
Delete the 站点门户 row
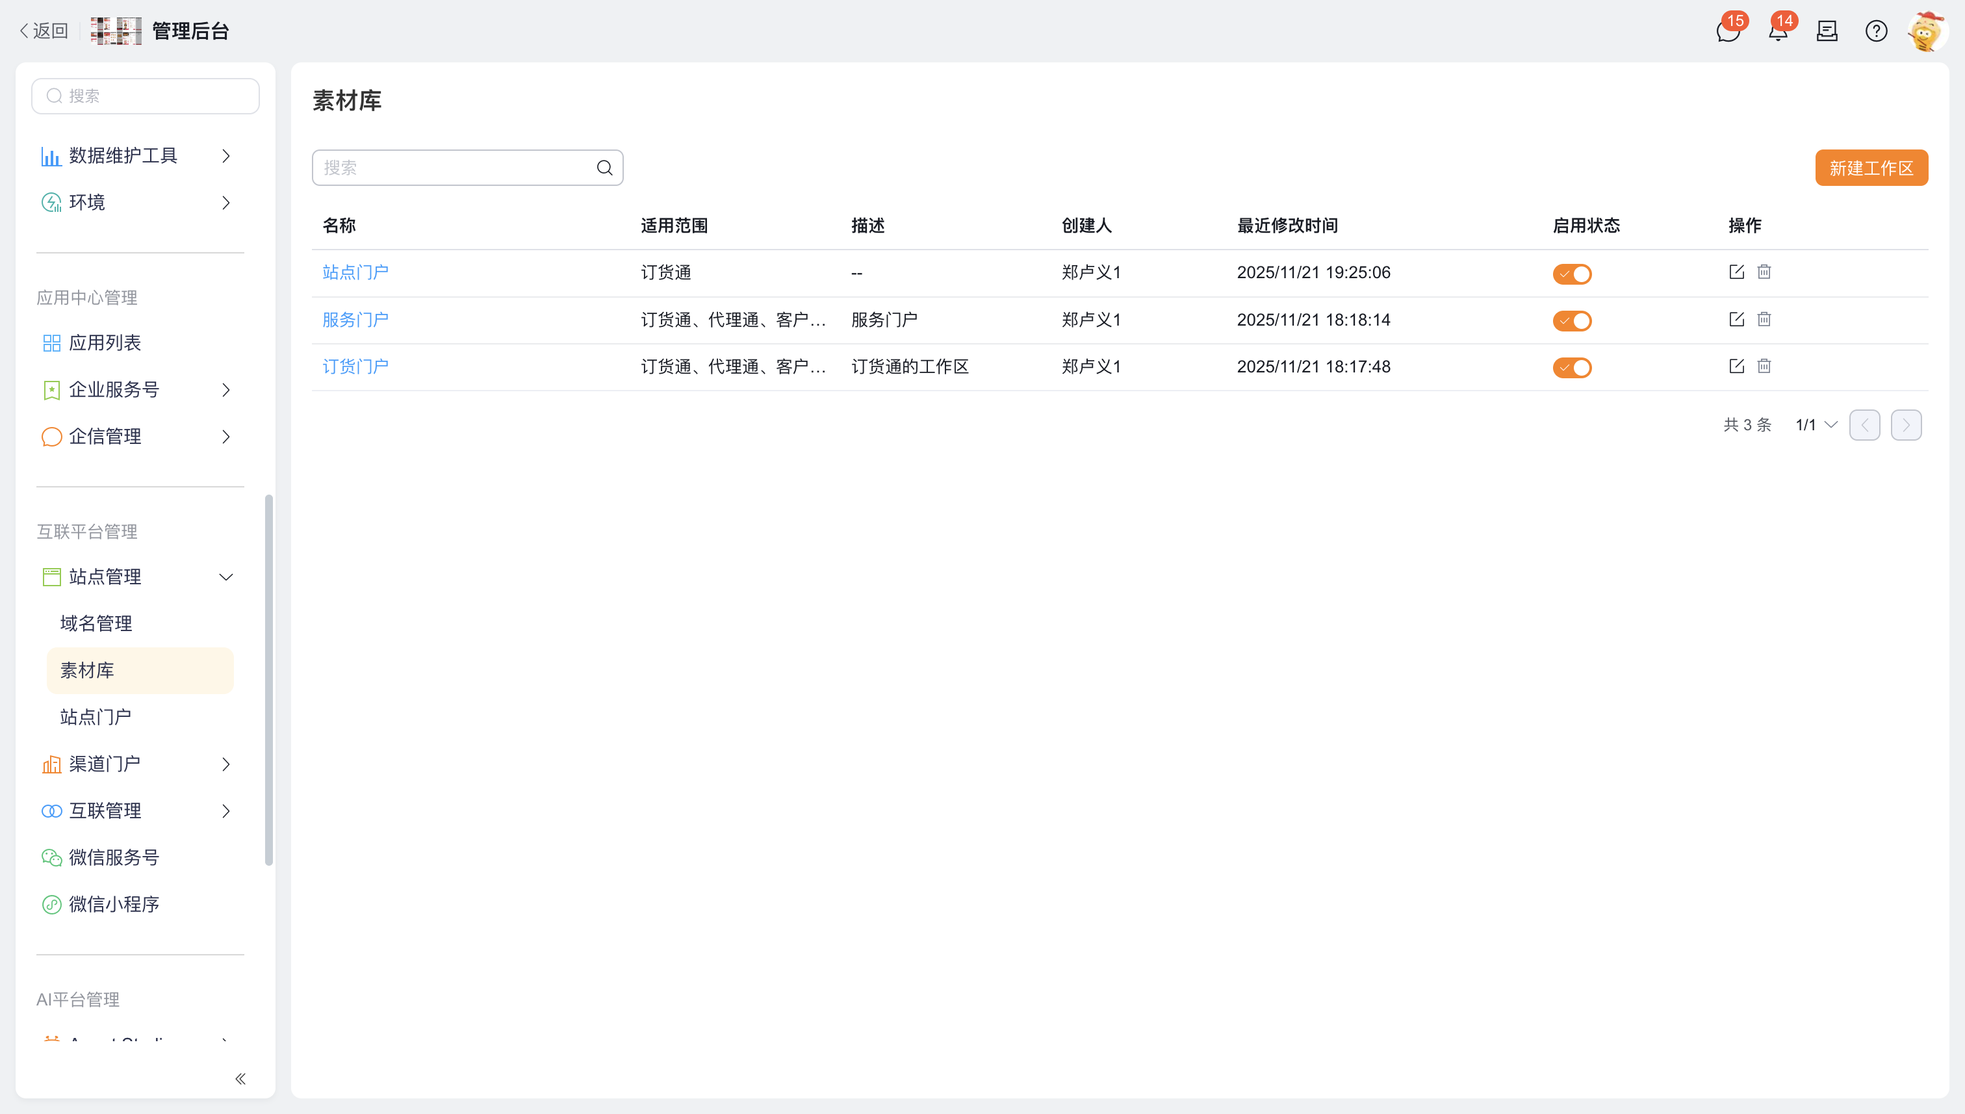1764,272
